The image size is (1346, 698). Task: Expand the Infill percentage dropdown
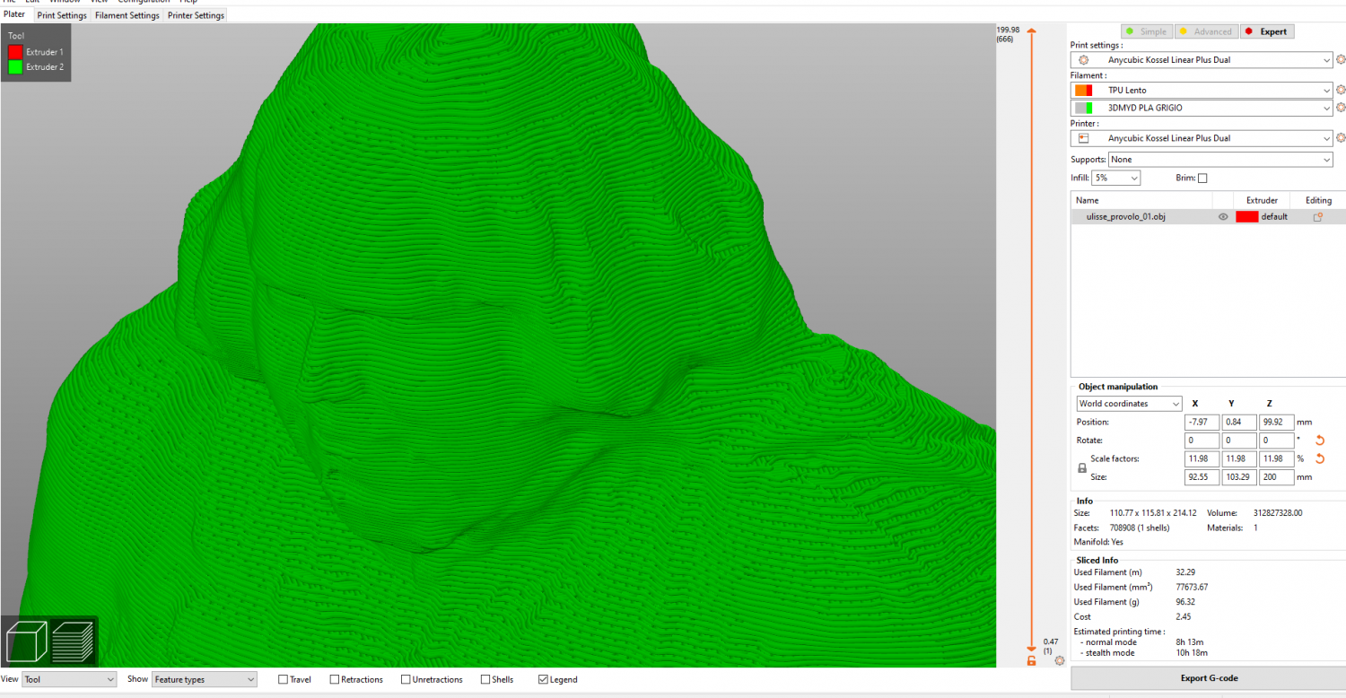tap(1116, 179)
